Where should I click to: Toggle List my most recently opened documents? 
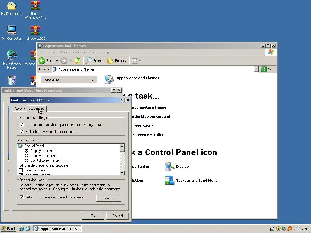coord(22,197)
